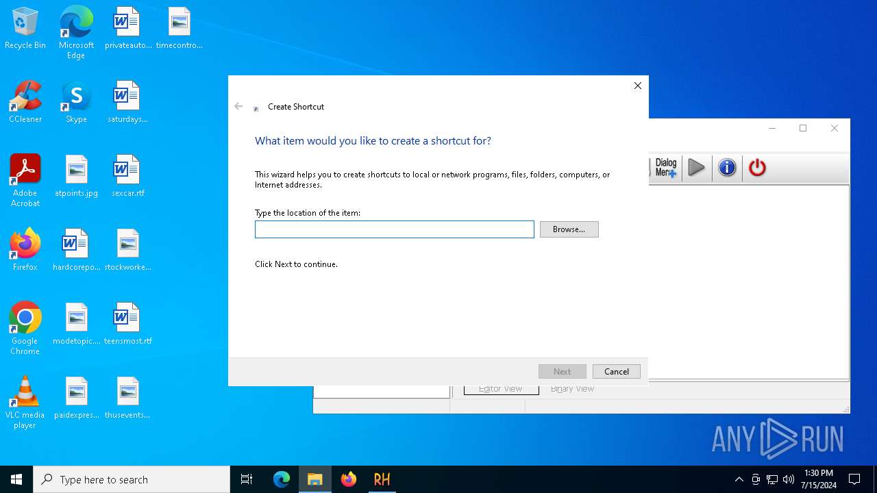Select the privateauto Word document on desktop
877x493 pixels.
(x=127, y=28)
